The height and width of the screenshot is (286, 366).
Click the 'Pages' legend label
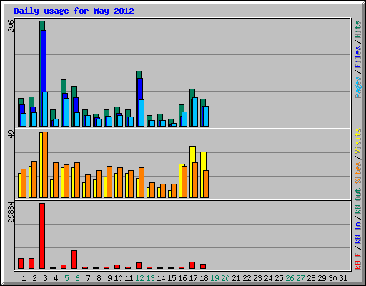358,87
